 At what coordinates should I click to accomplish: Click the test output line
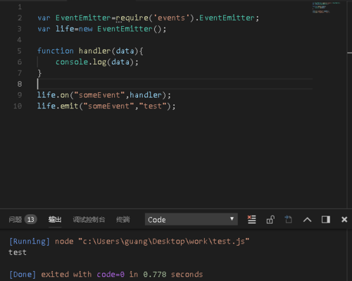(18, 252)
